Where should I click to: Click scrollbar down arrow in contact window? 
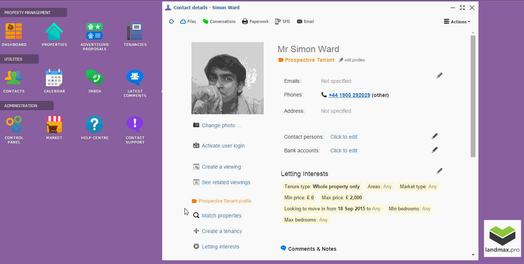click(473, 255)
